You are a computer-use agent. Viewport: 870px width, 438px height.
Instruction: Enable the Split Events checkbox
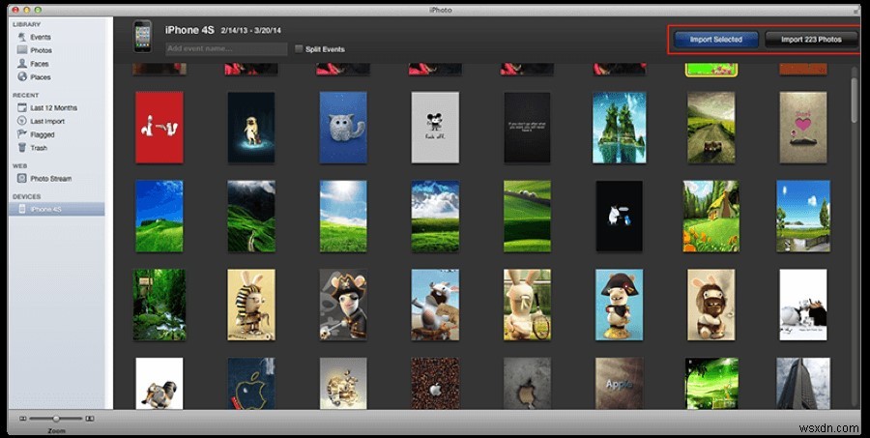click(x=299, y=49)
